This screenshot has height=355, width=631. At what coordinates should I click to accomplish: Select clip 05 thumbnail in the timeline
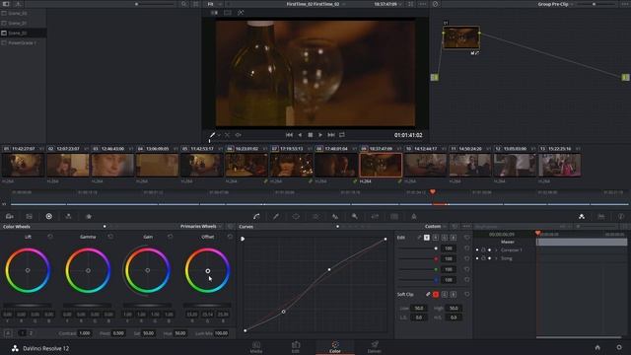201,165
